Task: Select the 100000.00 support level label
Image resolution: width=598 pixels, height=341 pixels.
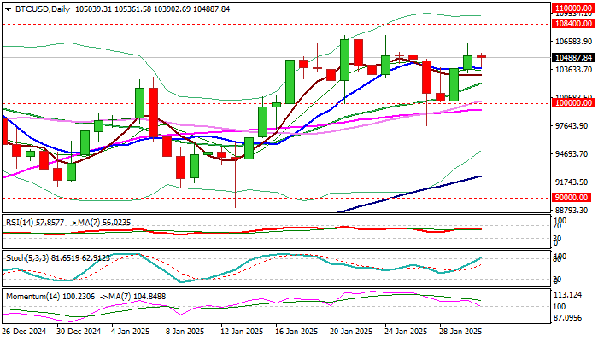Action: [573, 103]
